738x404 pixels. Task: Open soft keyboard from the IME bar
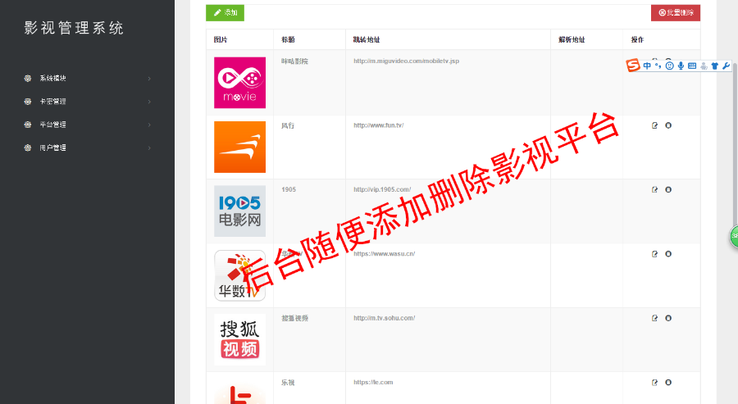coord(692,66)
